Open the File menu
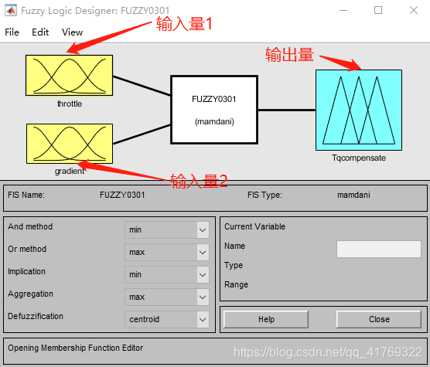Screen dimensions: 430x367 12,32
